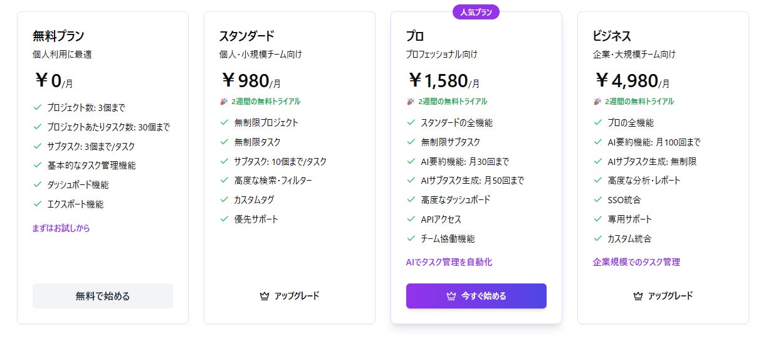Screen dimensions: 766x338
Task: Click crown icon on Pro 今すぐ始める button
Action: coord(451,296)
